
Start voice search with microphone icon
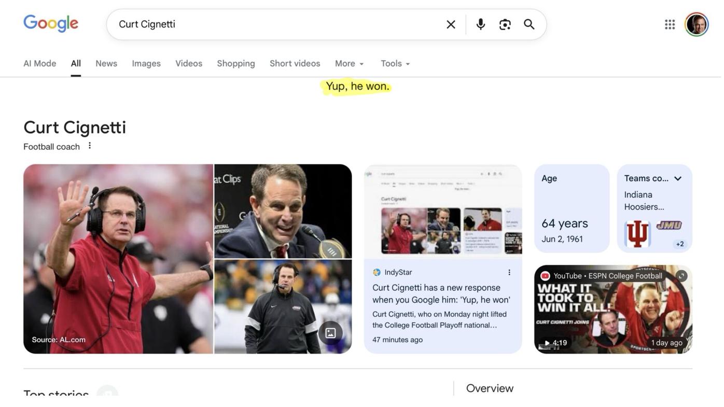tap(481, 24)
